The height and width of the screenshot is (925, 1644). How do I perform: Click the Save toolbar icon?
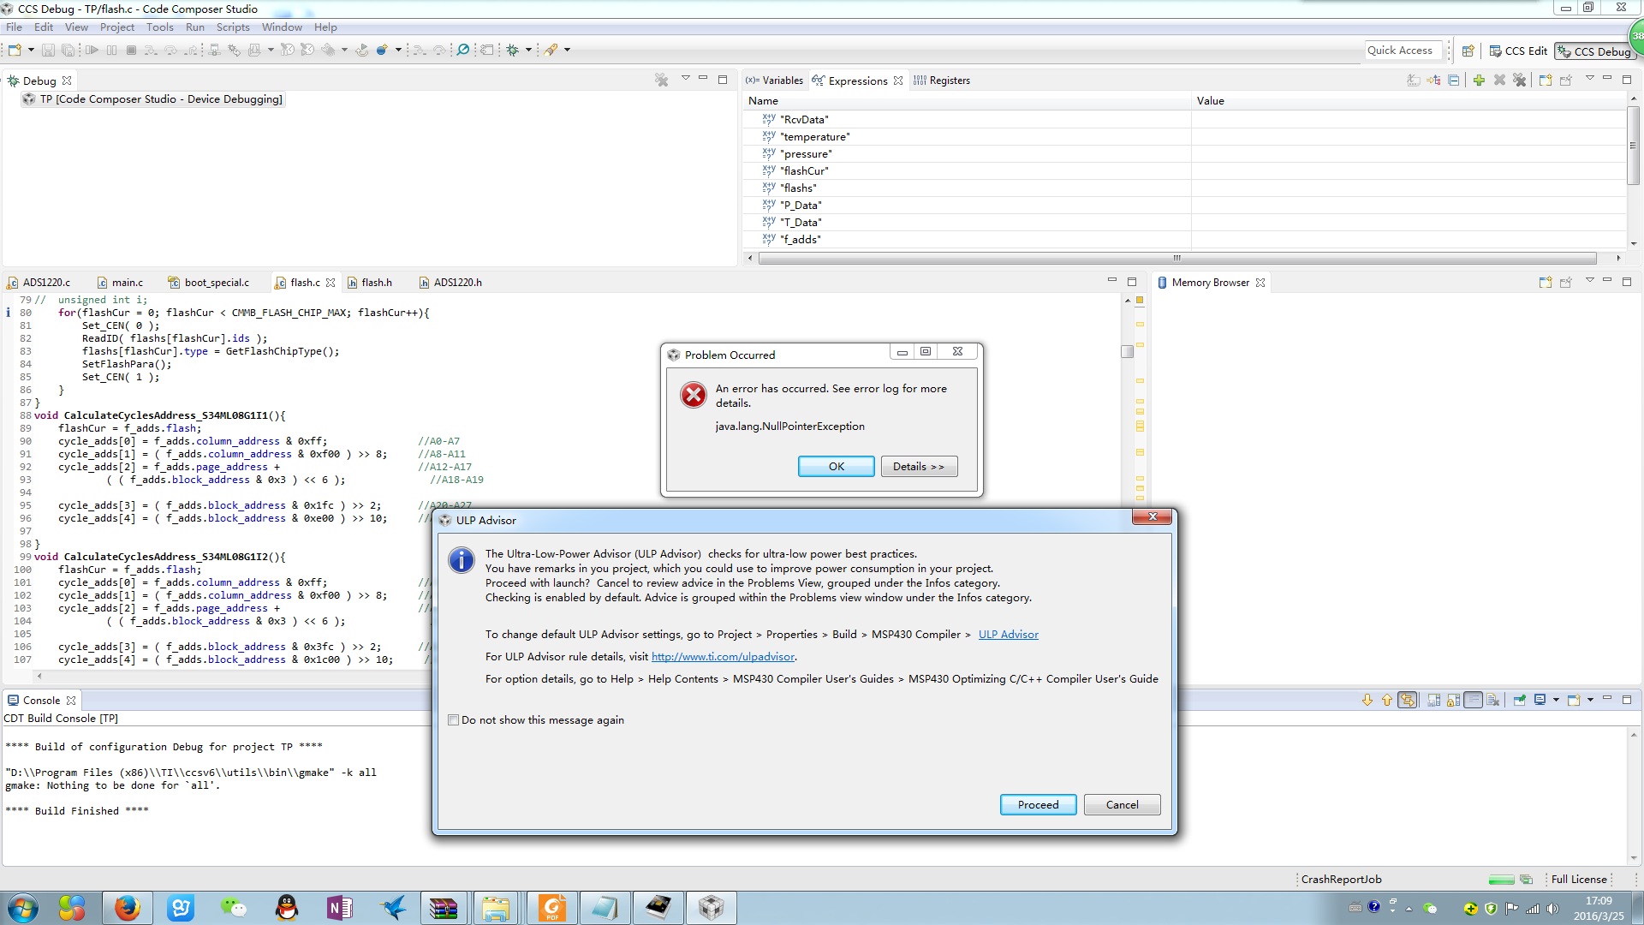(x=48, y=50)
